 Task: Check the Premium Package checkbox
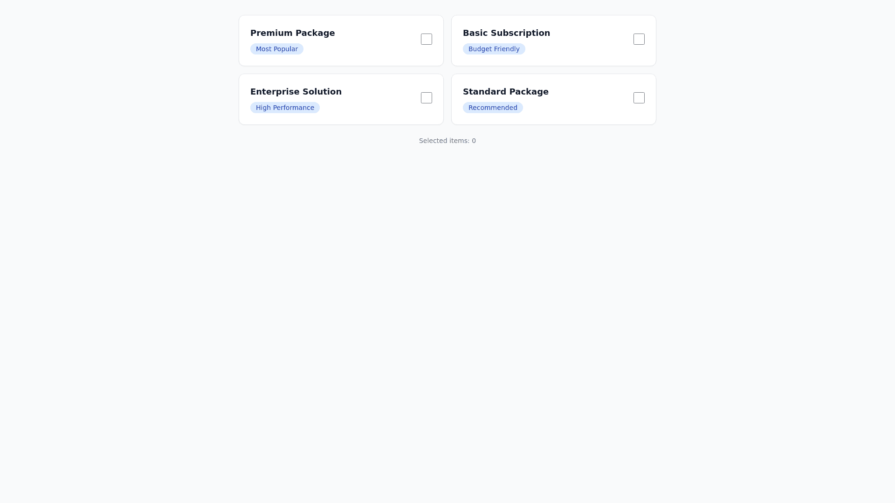(x=427, y=39)
